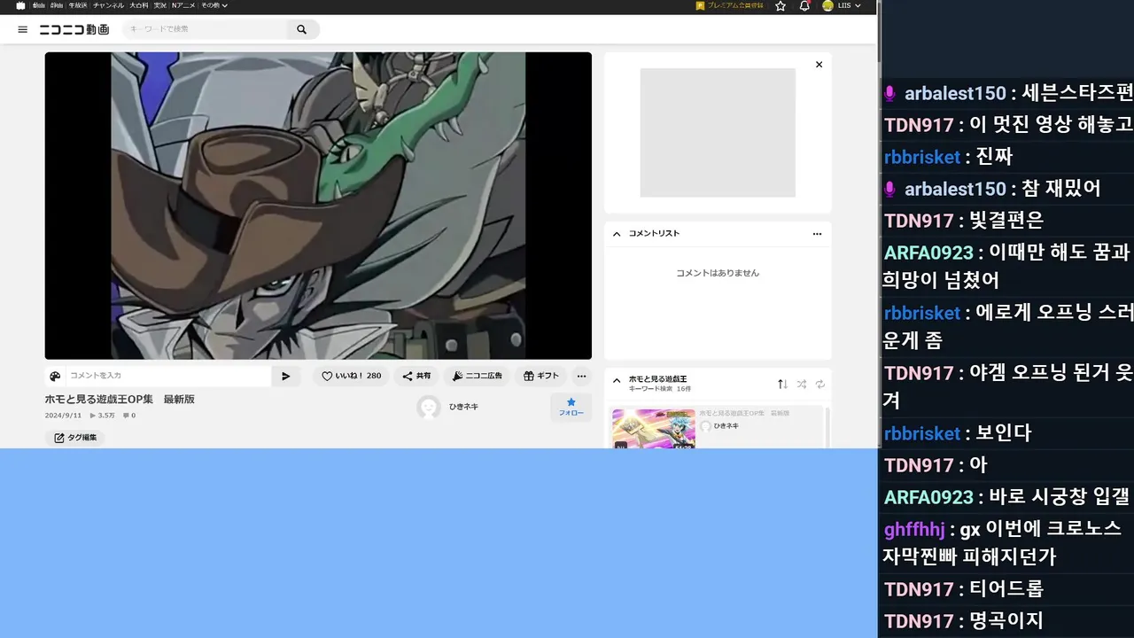Open the more options ellipsis beside ギフト
The image size is (1134, 638).
[581, 376]
